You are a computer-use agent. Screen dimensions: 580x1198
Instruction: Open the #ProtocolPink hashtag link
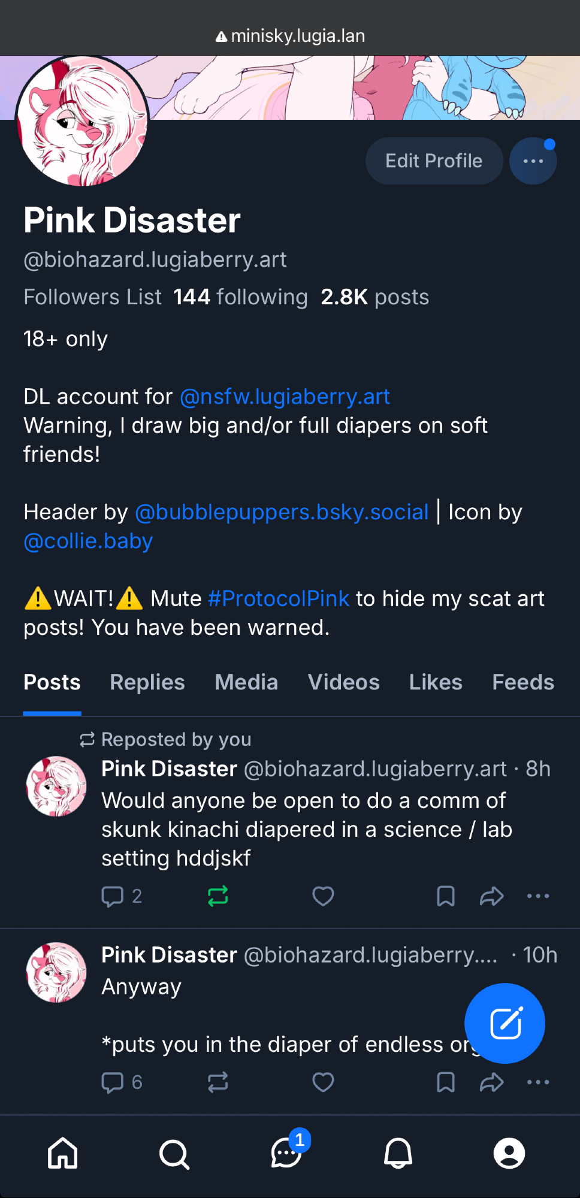click(x=279, y=598)
